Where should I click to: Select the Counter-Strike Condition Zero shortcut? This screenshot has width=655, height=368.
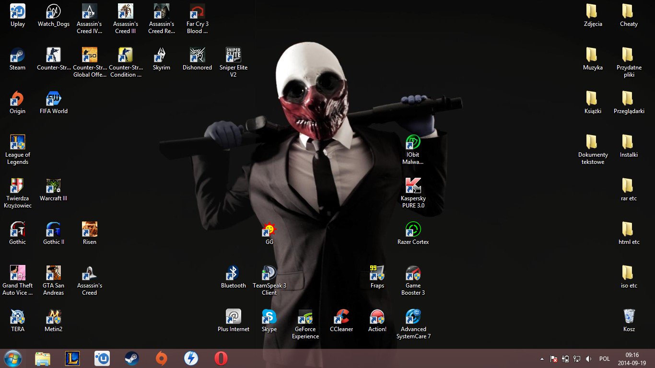(x=126, y=62)
